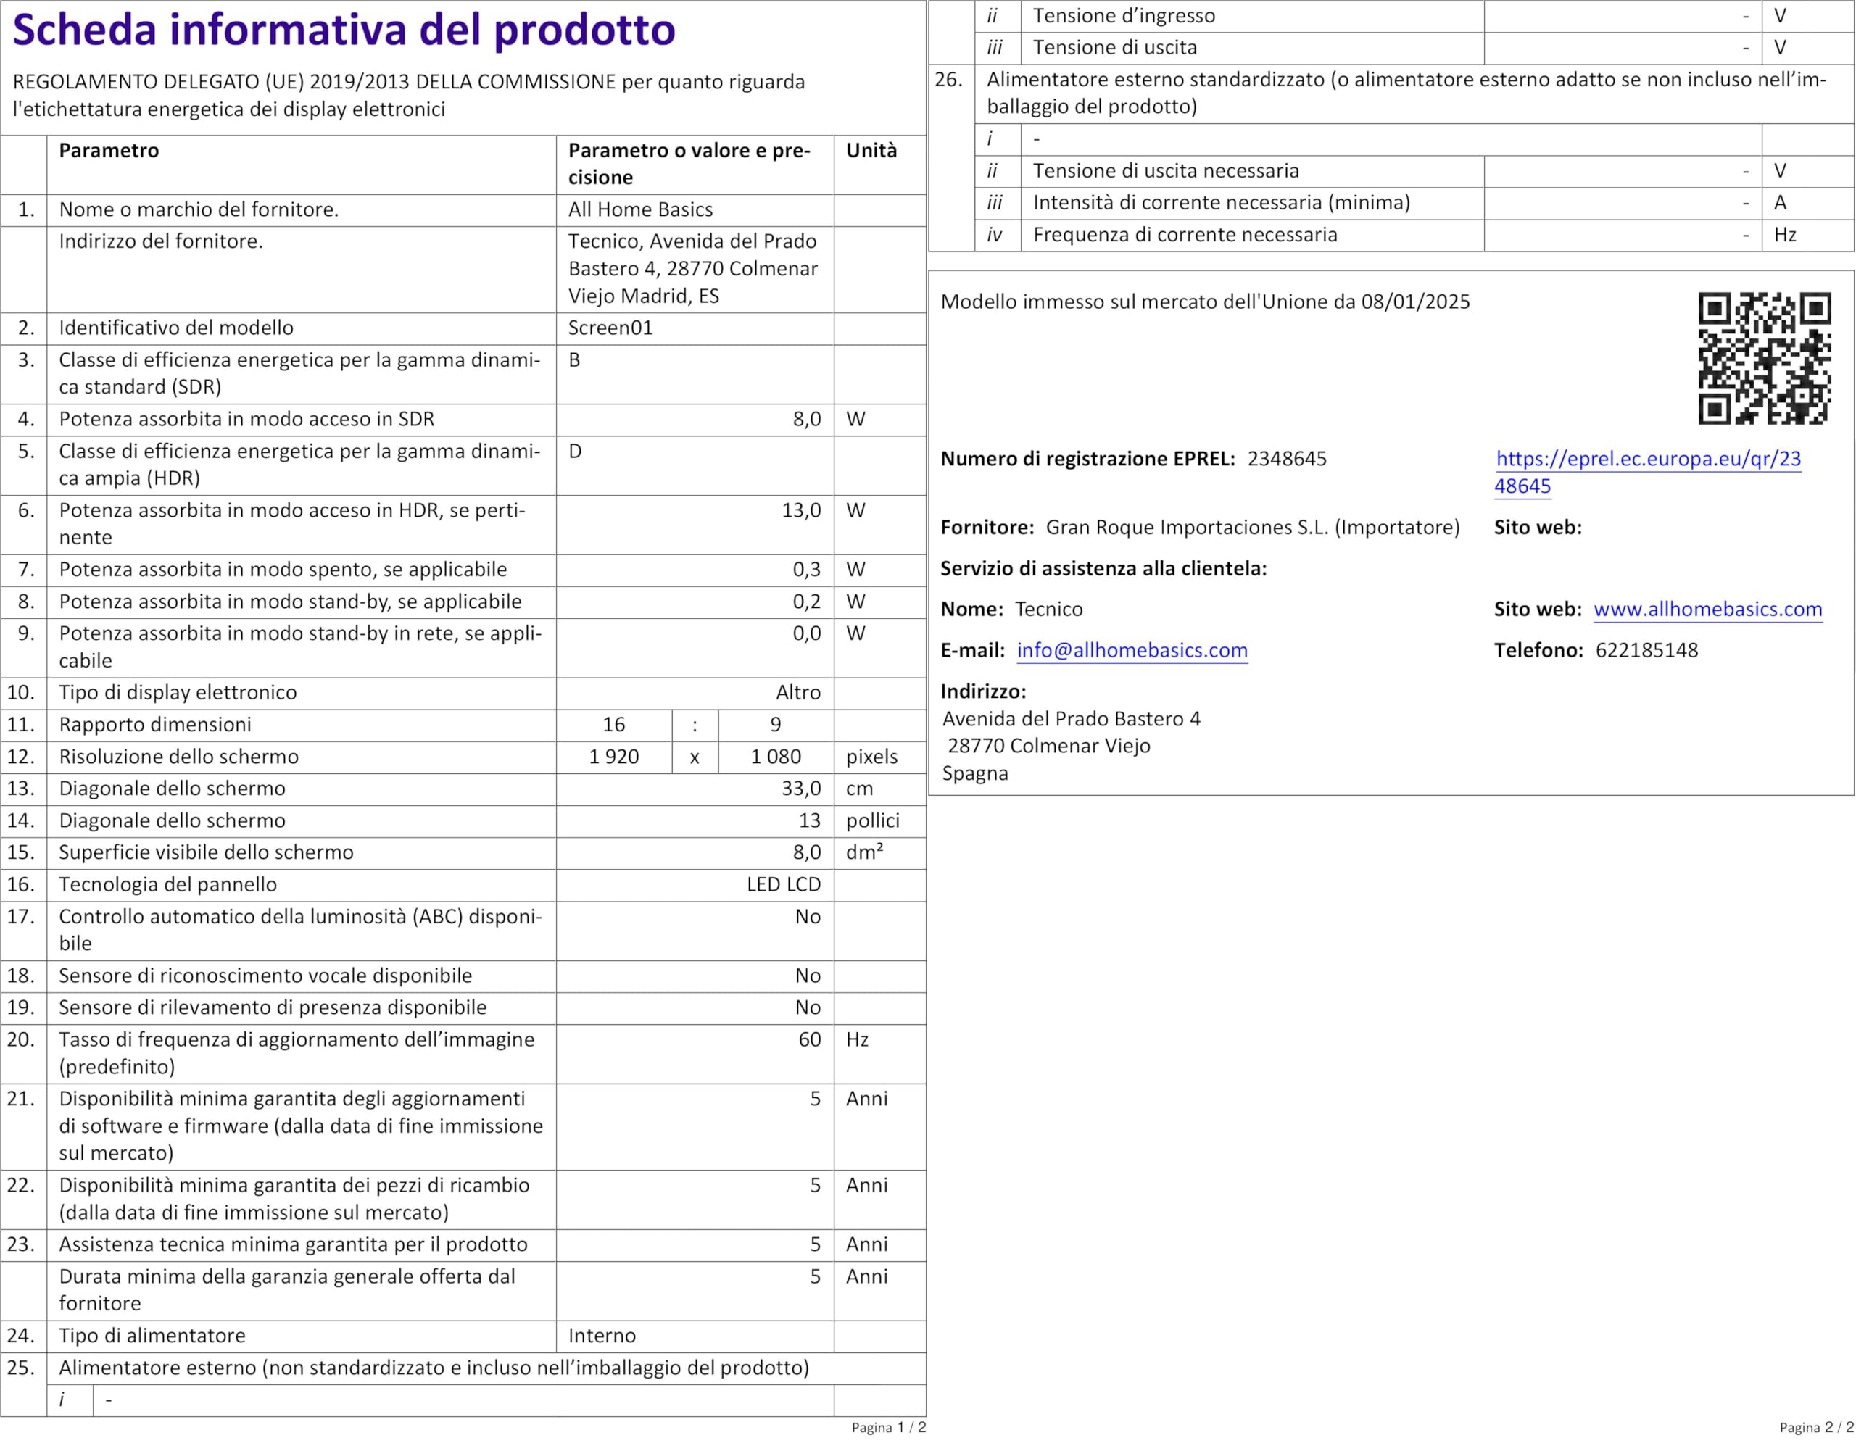Click phone number 622185148
This screenshot has height=1451, width=1856.
[x=1646, y=650]
